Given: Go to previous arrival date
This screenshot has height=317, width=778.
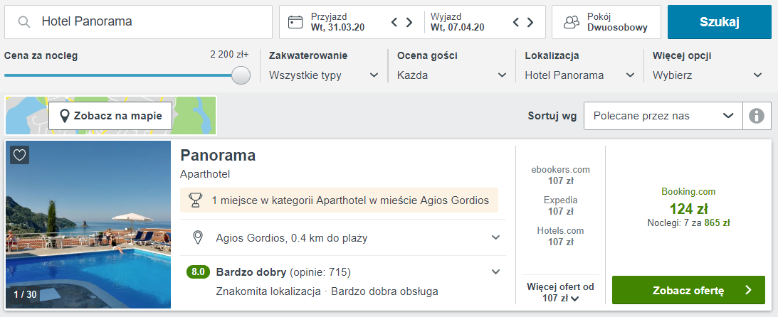Looking at the screenshot, I should click(395, 22).
